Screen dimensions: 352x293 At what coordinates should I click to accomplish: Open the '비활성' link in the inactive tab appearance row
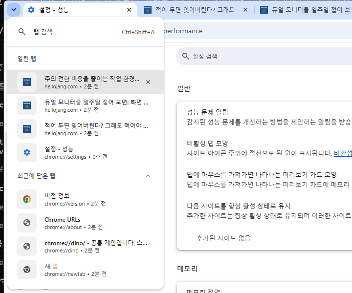click(343, 153)
